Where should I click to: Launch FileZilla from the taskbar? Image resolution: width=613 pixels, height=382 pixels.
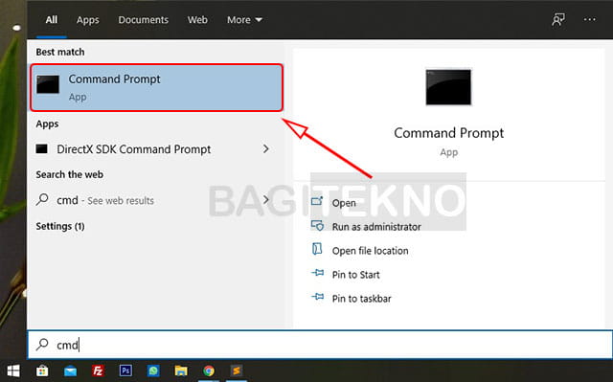coord(98,371)
